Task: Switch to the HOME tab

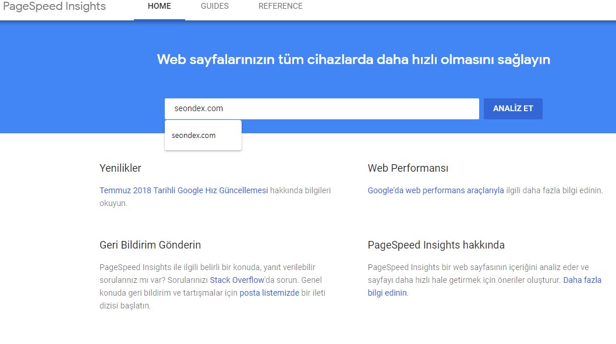Action: click(160, 6)
